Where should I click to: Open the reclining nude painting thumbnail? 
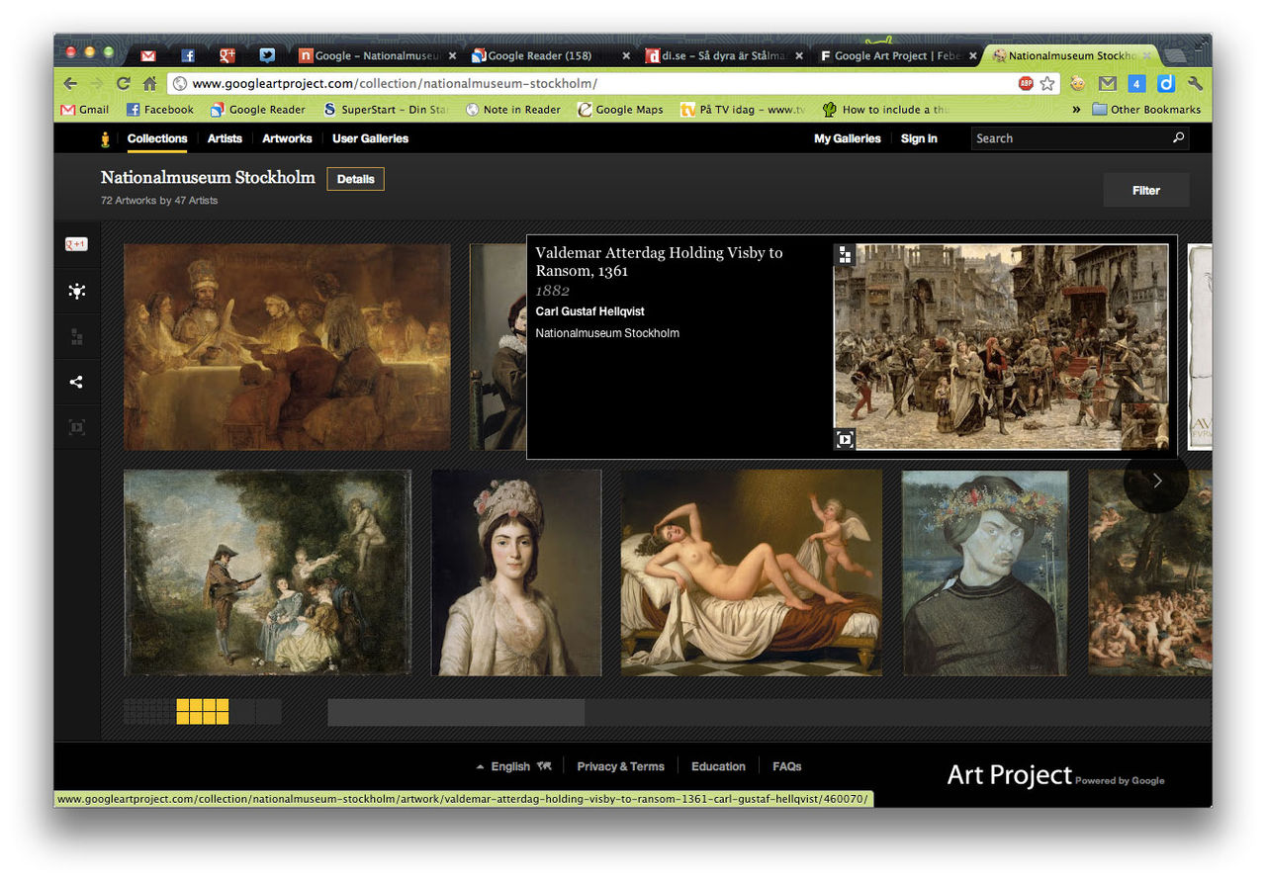click(751, 572)
